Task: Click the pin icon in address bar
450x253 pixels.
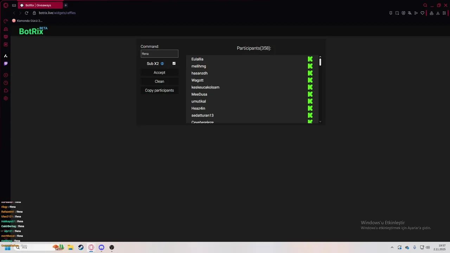Action: pyautogui.click(x=391, y=13)
